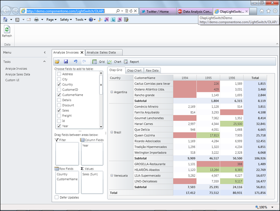
Task: Collapse the Venezuela row group
Action: point(112,176)
